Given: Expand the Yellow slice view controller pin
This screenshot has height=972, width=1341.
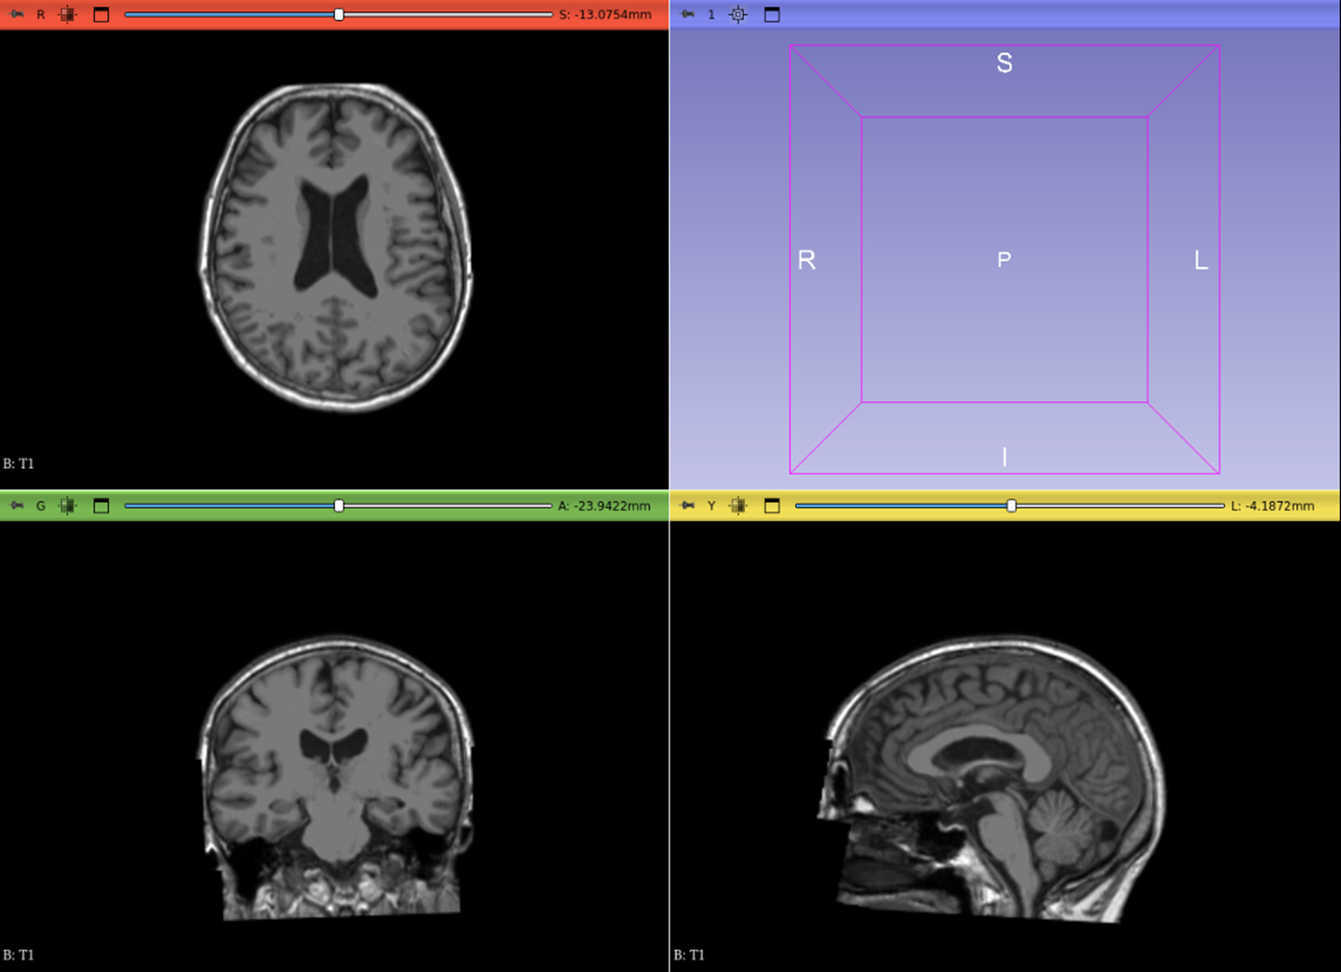Looking at the screenshot, I should tap(687, 505).
